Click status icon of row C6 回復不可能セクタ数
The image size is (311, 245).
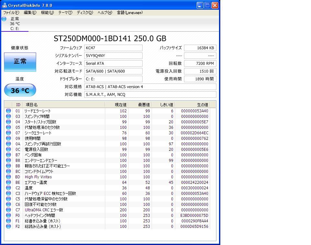8,204
